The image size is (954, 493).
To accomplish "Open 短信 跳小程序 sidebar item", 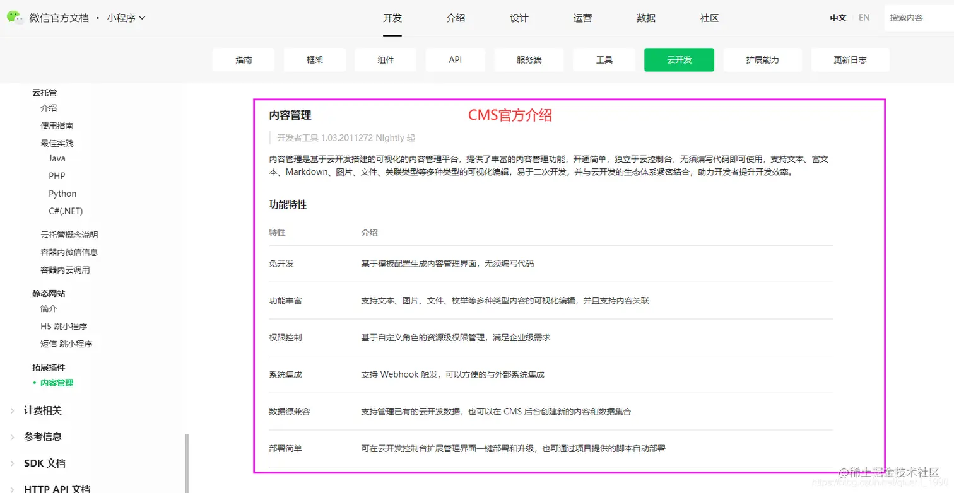I will [67, 344].
